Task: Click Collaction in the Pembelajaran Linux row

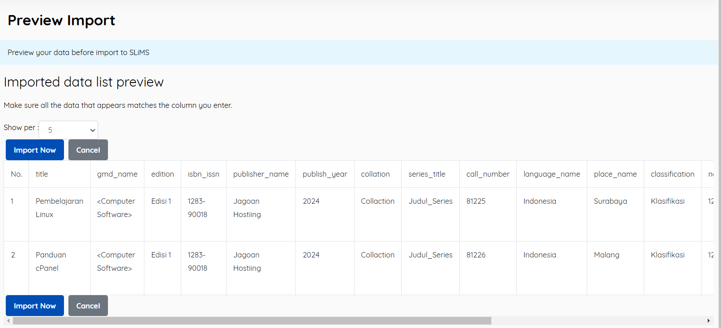Action: (x=378, y=201)
